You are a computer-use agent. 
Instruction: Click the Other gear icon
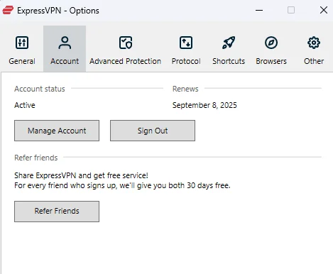[314, 43]
